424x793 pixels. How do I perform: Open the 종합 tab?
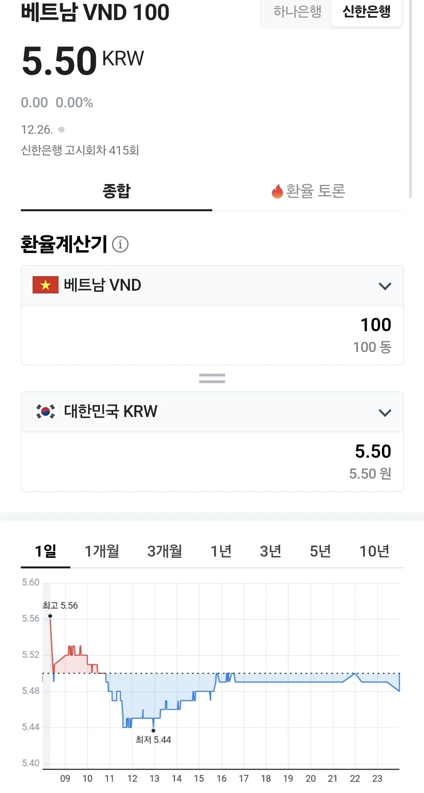click(116, 191)
